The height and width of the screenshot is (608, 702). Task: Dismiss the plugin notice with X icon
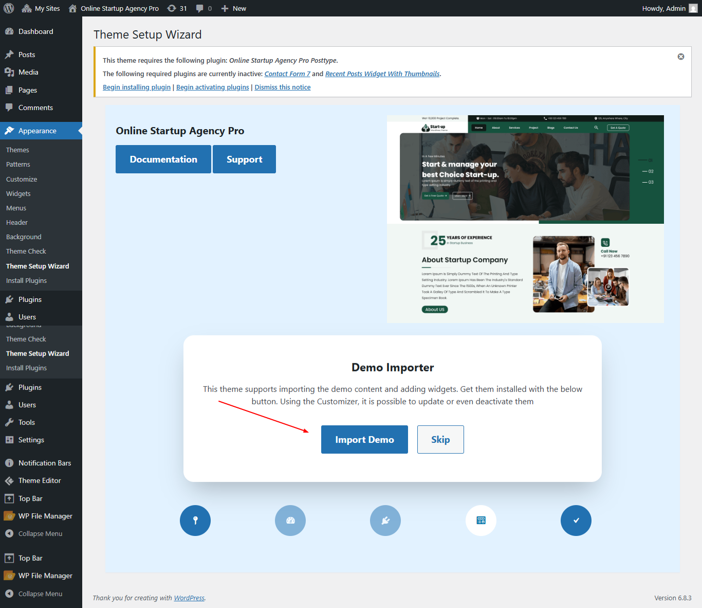point(681,57)
